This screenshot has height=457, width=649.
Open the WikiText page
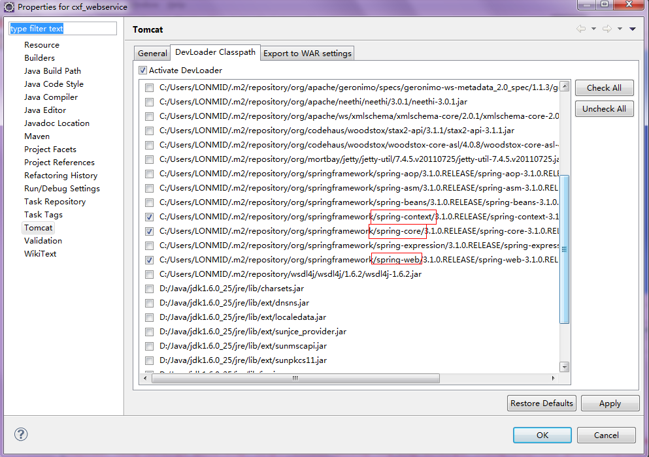pos(40,254)
